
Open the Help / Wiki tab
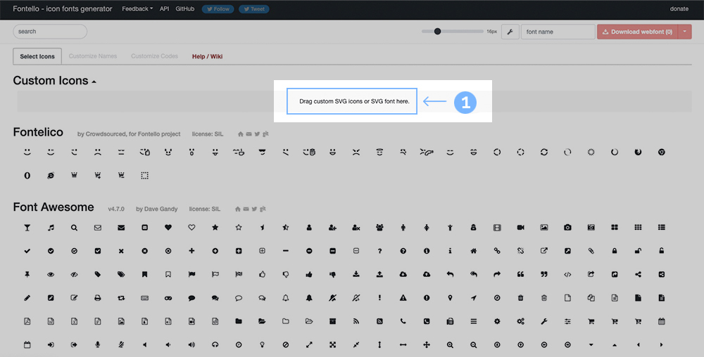(x=207, y=56)
